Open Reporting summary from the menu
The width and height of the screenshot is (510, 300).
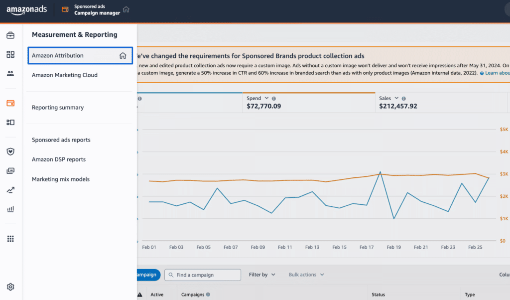(58, 108)
